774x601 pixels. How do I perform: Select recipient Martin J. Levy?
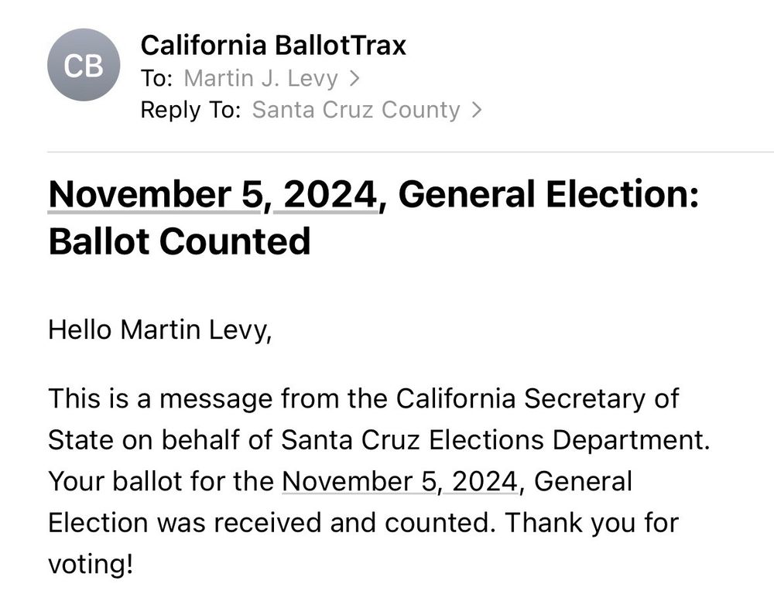point(261,78)
